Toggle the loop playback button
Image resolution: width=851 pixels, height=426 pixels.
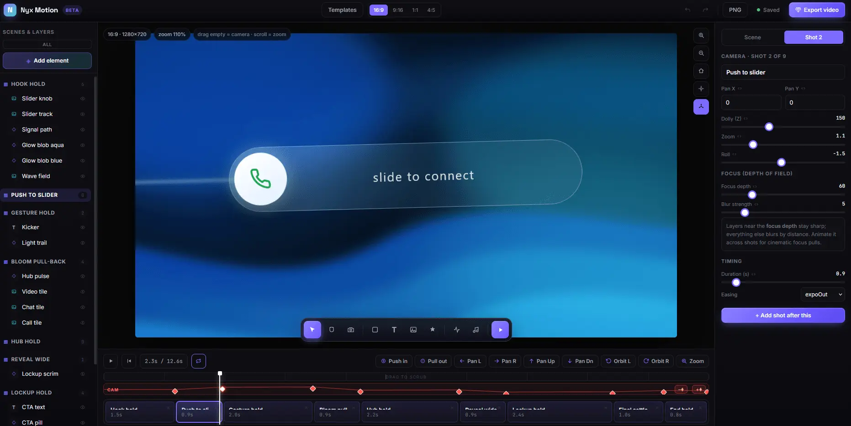pos(199,361)
